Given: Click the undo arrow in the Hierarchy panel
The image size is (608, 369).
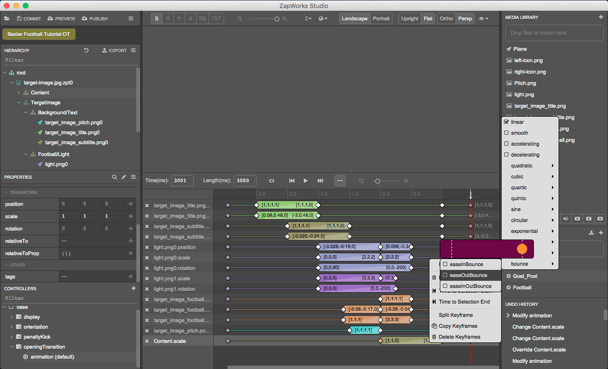Looking at the screenshot, I should [x=86, y=50].
